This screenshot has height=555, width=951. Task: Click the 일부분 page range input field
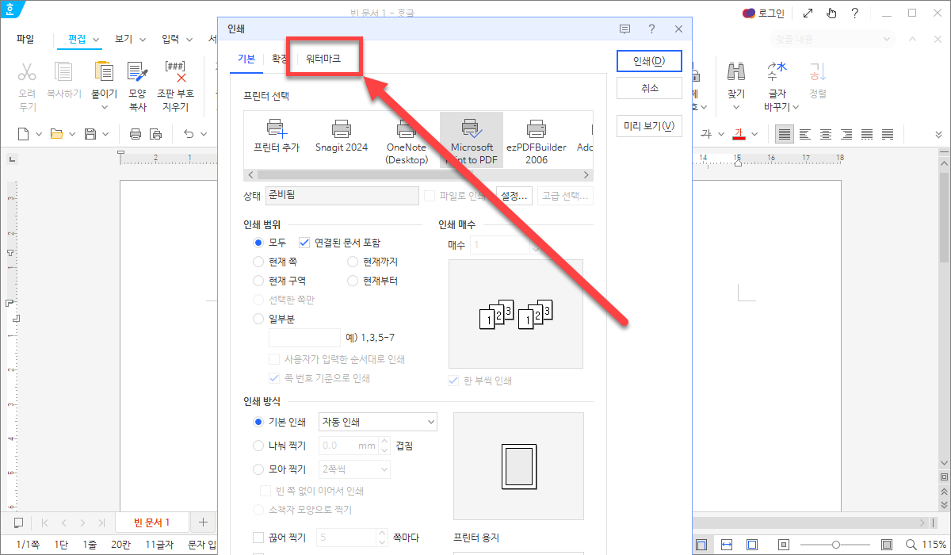(304, 338)
